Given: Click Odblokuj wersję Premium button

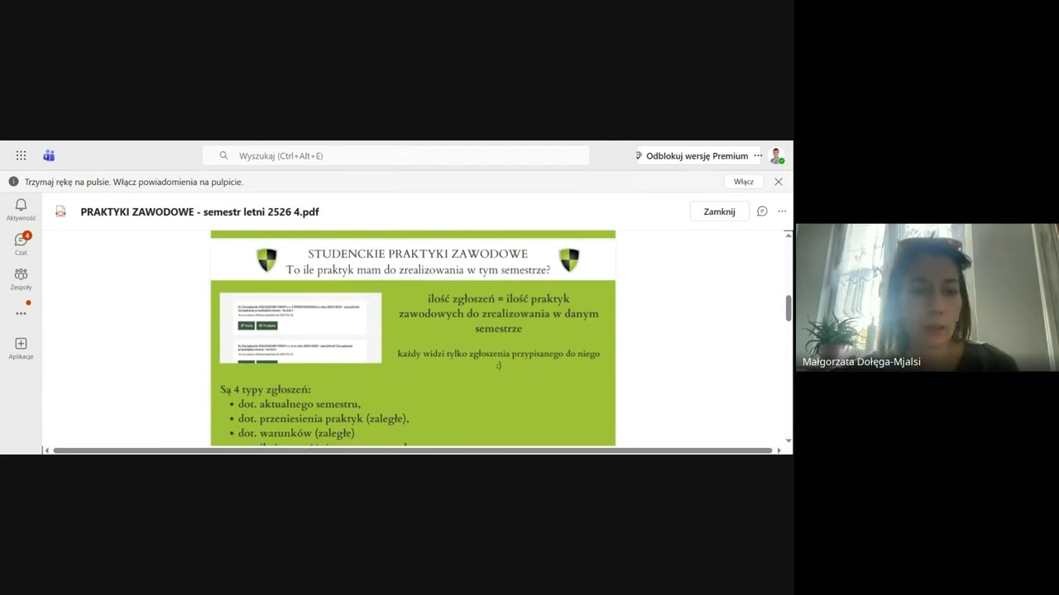Looking at the screenshot, I should (695, 155).
